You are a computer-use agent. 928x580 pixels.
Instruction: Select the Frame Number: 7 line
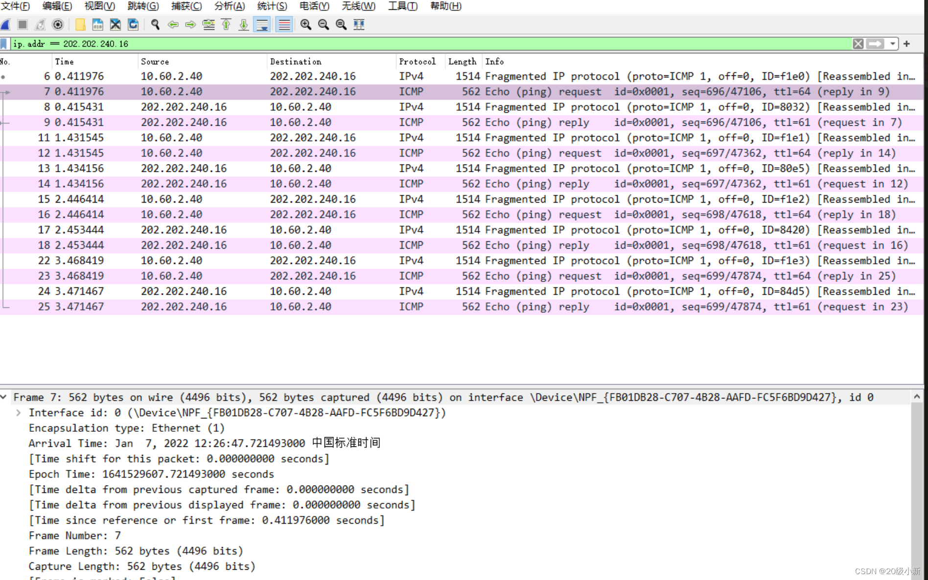(x=75, y=536)
